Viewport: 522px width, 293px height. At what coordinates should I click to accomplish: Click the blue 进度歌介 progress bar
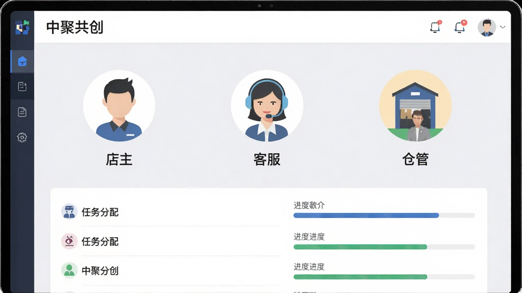(x=384, y=216)
